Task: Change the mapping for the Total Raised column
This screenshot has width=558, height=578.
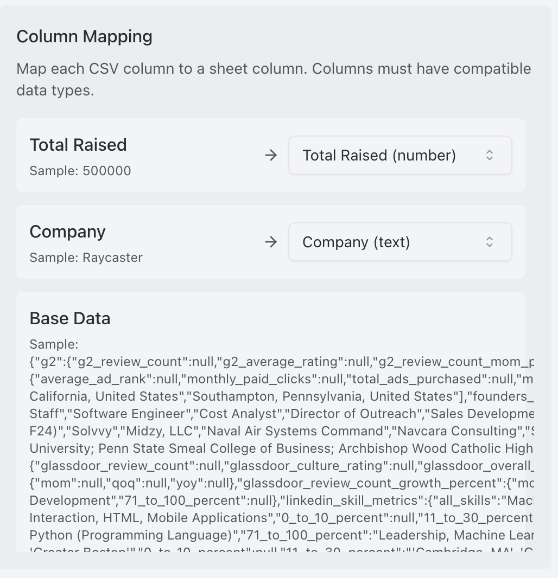Action: [400, 155]
